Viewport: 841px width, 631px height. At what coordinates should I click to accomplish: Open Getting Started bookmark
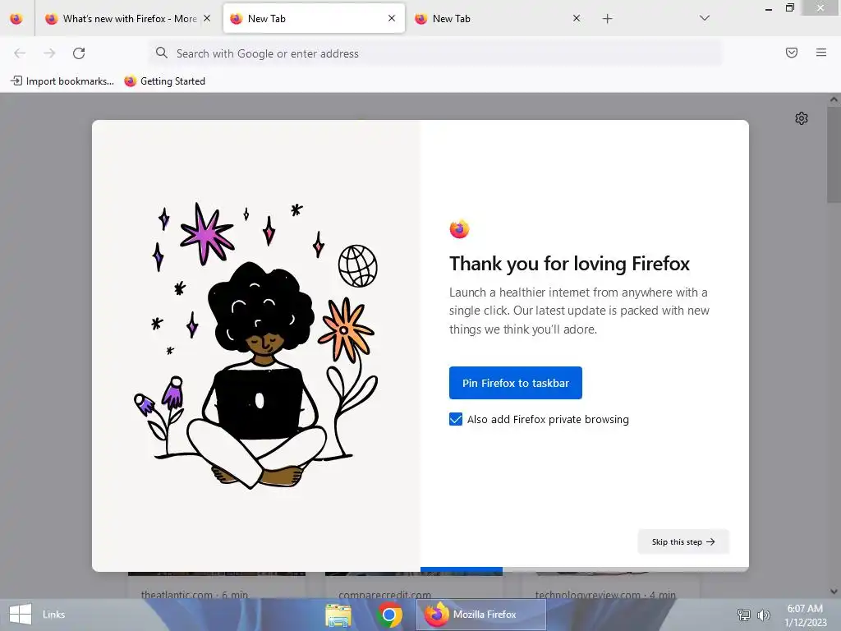[164, 81]
